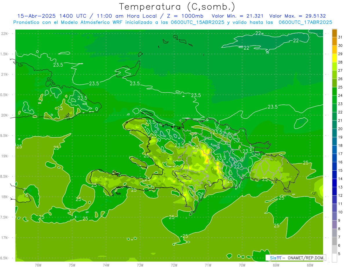348x269 pixels.
Task: Click the title "Temperatura (C,somb.)"
Action: [x=177, y=7]
